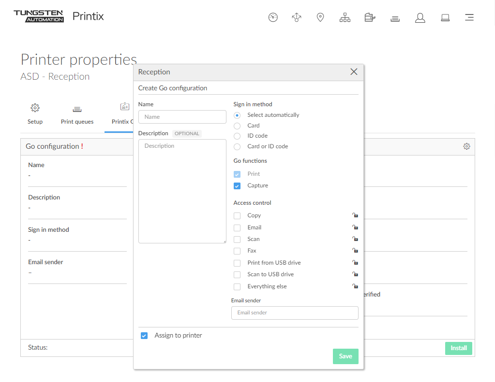
Task: Click the printers icon in header
Action: pos(395,18)
